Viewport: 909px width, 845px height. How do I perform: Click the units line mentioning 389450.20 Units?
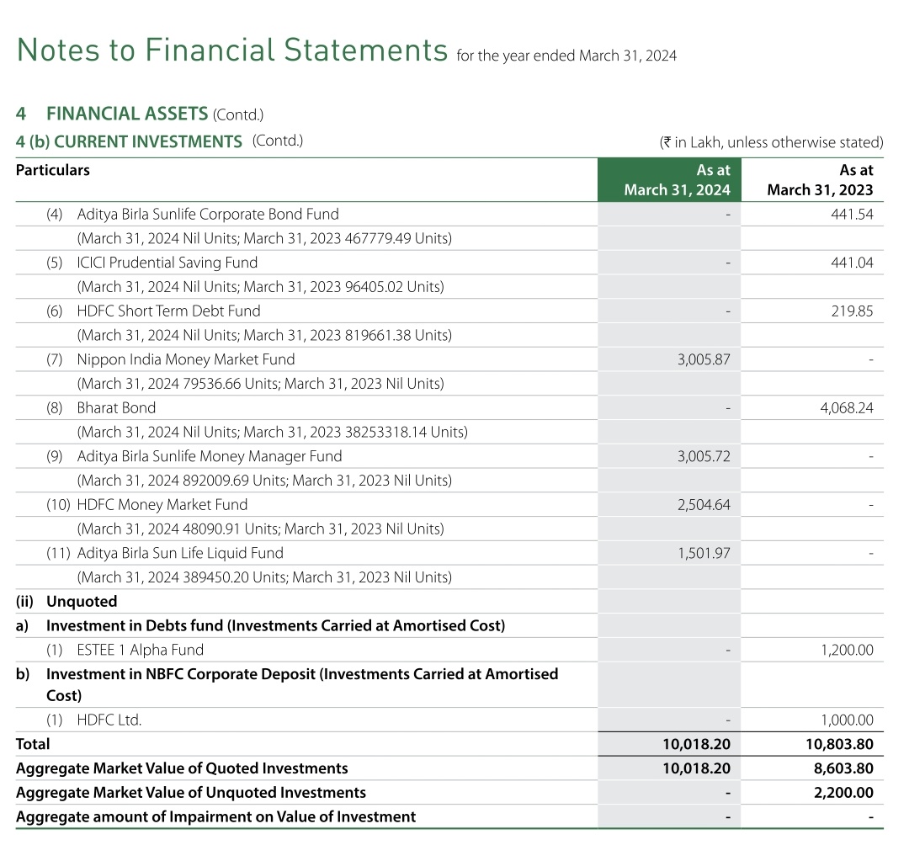264,577
